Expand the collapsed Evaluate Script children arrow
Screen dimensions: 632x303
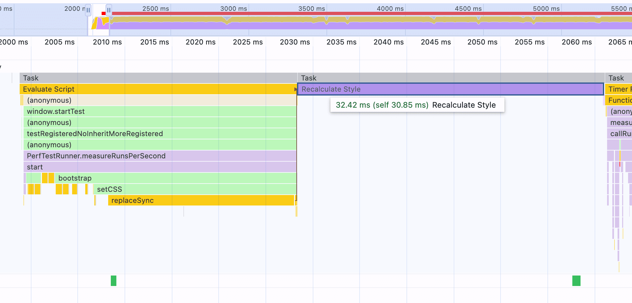tap(295, 89)
